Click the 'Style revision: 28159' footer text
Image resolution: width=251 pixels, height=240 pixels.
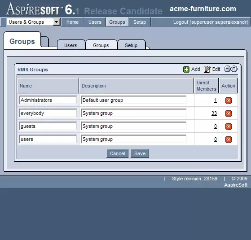[195, 179]
